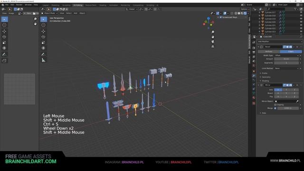Click the viewport zoom magnifier icon
Viewport: 304px width, 171px height.
pos(213,32)
